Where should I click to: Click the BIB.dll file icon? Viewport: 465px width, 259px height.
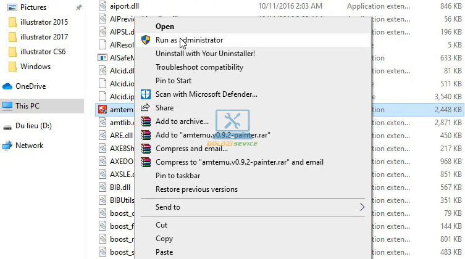(103, 187)
